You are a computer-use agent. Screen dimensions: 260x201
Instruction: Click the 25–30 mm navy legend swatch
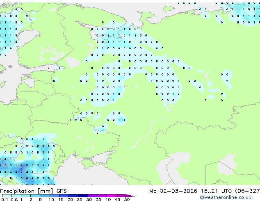tap(83, 196)
